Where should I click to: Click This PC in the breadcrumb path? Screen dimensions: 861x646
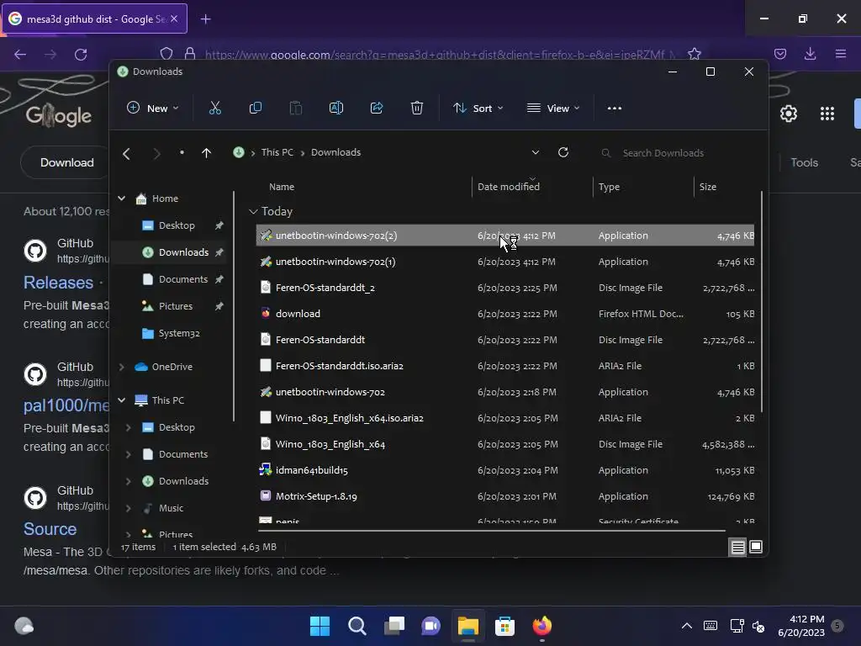(277, 152)
